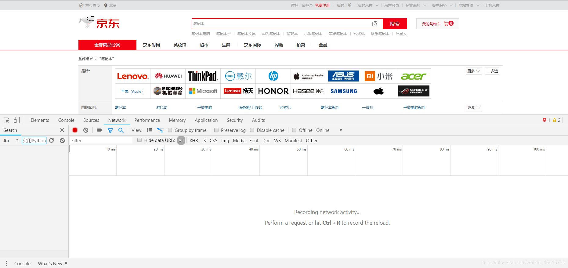Screen dimensions: 568x268
Task: Filter requests by XHR type
Action: click(194, 141)
